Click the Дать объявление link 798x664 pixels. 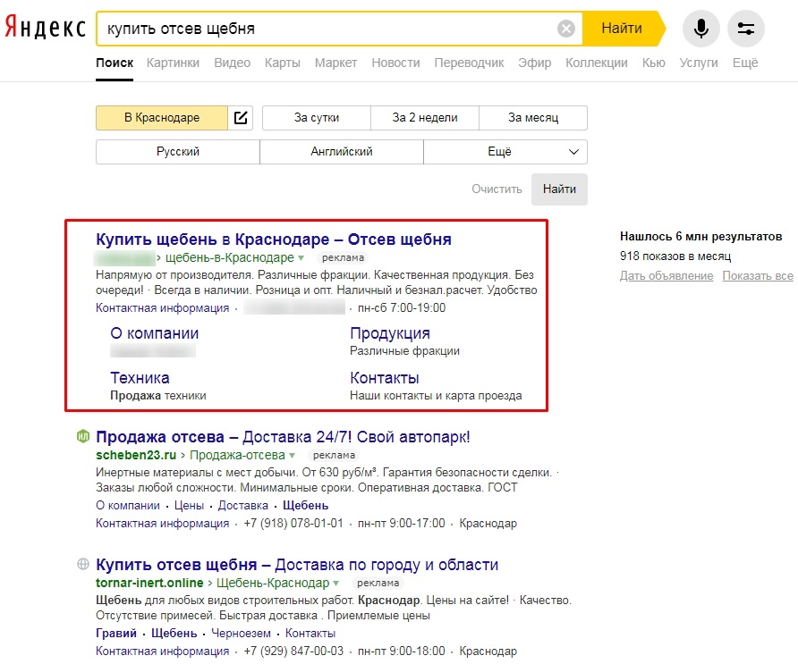(x=666, y=275)
